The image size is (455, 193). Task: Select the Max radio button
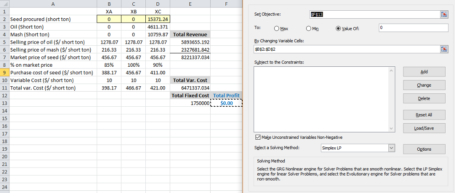277,28
